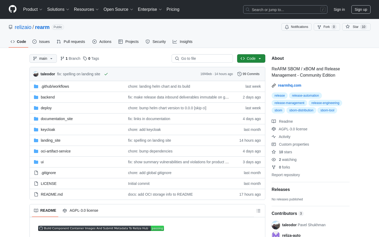Expand the Open Source menu
Screen dimensions: 379x237
tap(118, 9)
